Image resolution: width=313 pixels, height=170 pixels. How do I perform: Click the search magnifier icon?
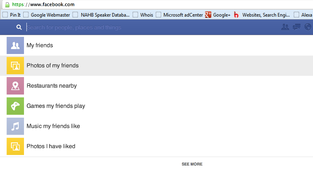coord(19,28)
